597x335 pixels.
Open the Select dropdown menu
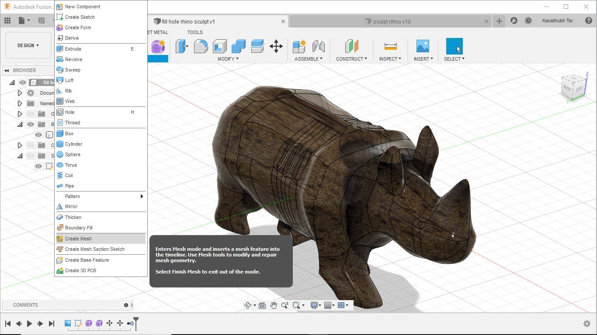(454, 59)
